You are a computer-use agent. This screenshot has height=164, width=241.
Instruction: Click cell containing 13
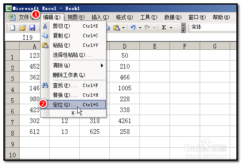[65, 131]
